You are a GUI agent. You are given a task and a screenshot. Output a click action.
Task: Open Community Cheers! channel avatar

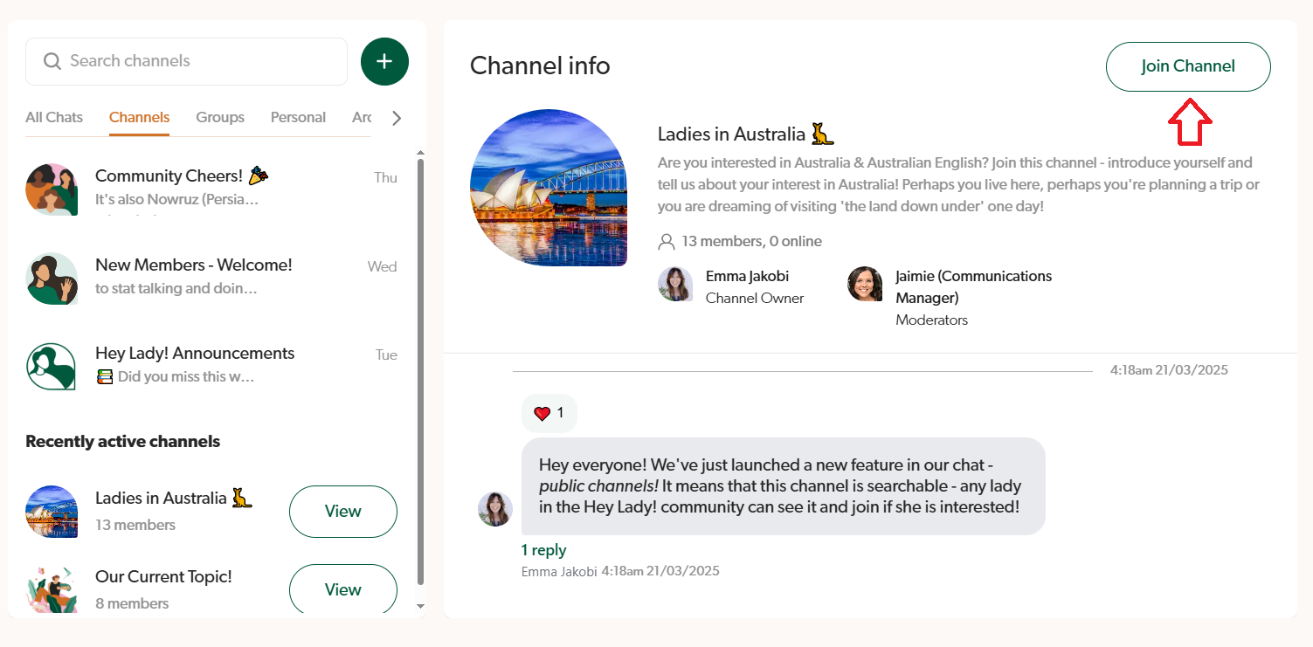click(52, 189)
